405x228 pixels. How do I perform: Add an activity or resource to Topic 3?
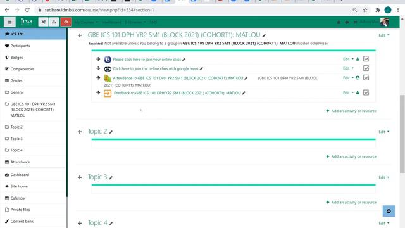tap(351, 203)
